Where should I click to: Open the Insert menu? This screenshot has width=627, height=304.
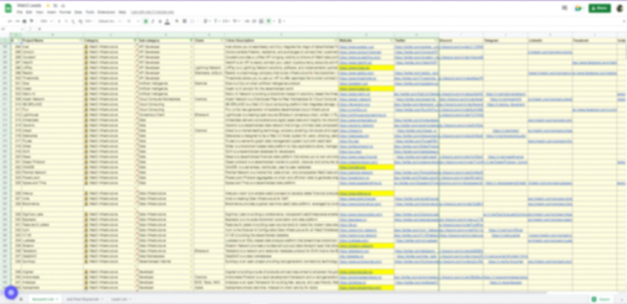pyautogui.click(x=51, y=12)
